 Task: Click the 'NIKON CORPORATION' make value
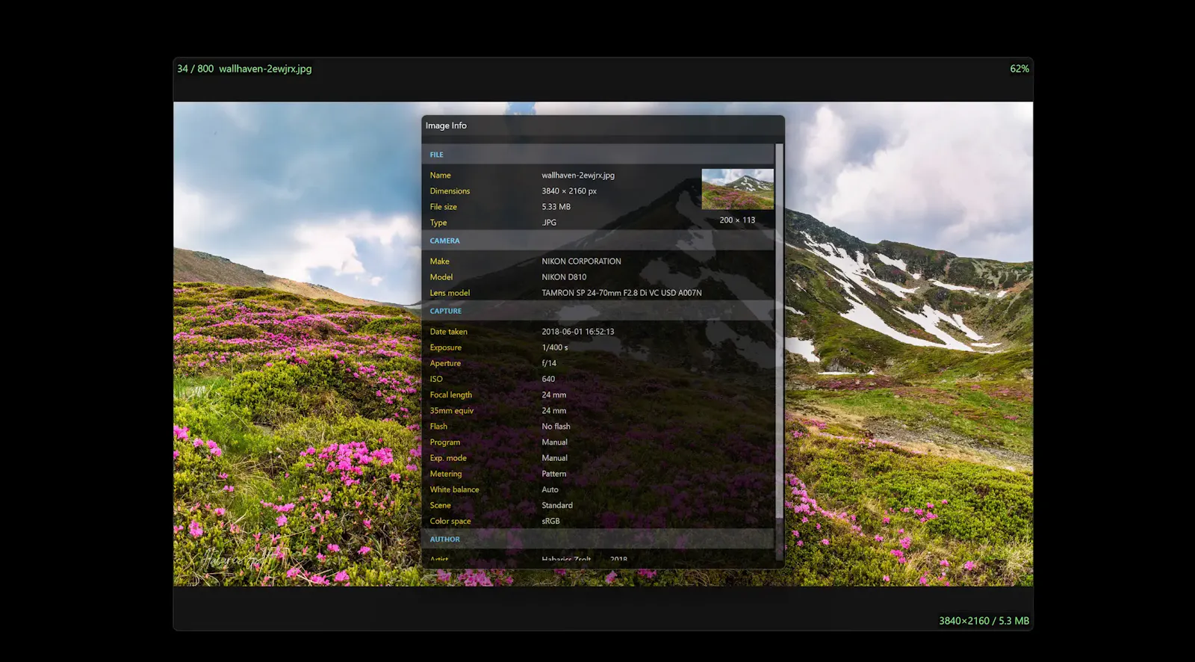click(x=581, y=262)
